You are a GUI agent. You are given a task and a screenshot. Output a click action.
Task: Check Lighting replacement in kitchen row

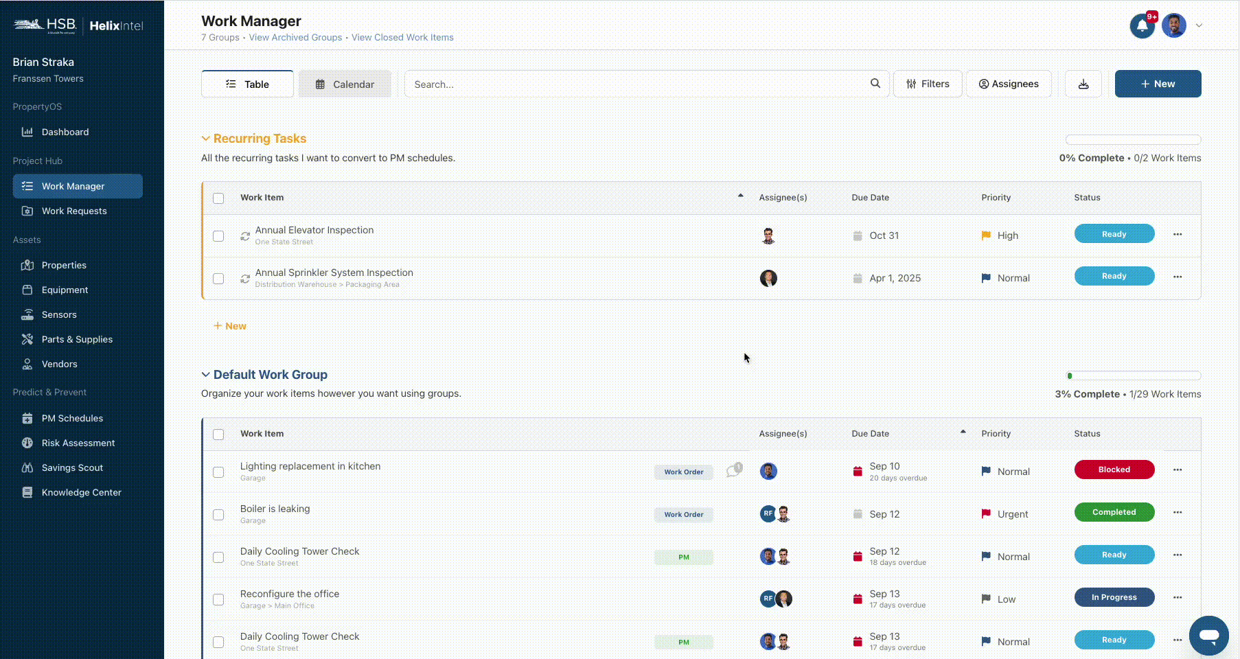click(x=218, y=472)
